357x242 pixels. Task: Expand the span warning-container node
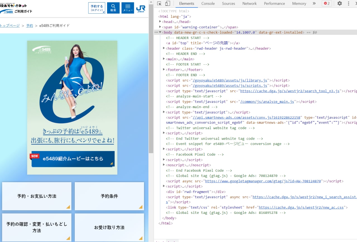(x=160, y=27)
